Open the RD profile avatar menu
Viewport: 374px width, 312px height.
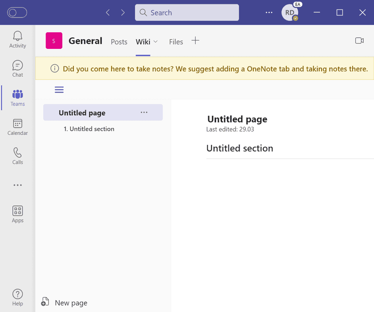click(x=290, y=13)
